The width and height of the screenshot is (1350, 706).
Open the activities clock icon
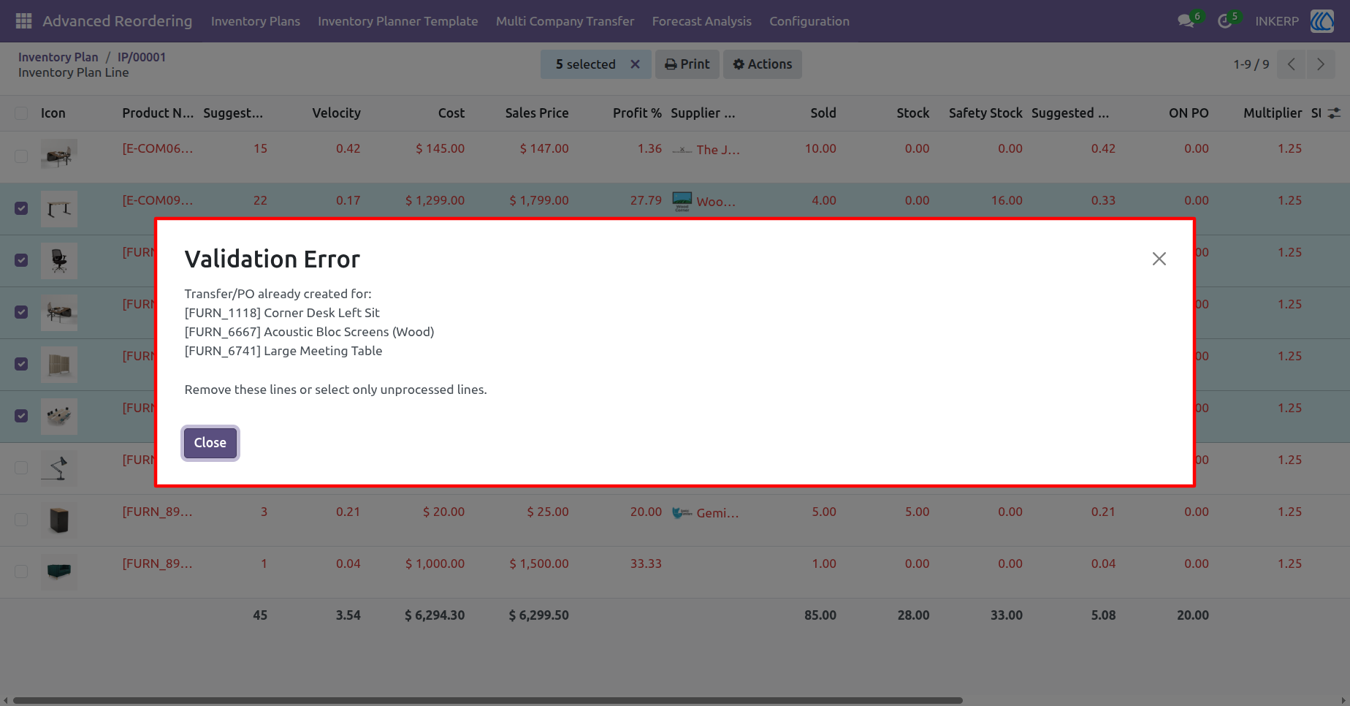pos(1225,21)
